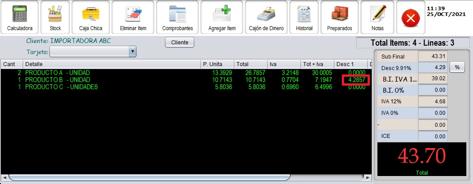Screen dimensions: 473x184
Task: Click Eliminar Item to remove line
Action: point(133,18)
